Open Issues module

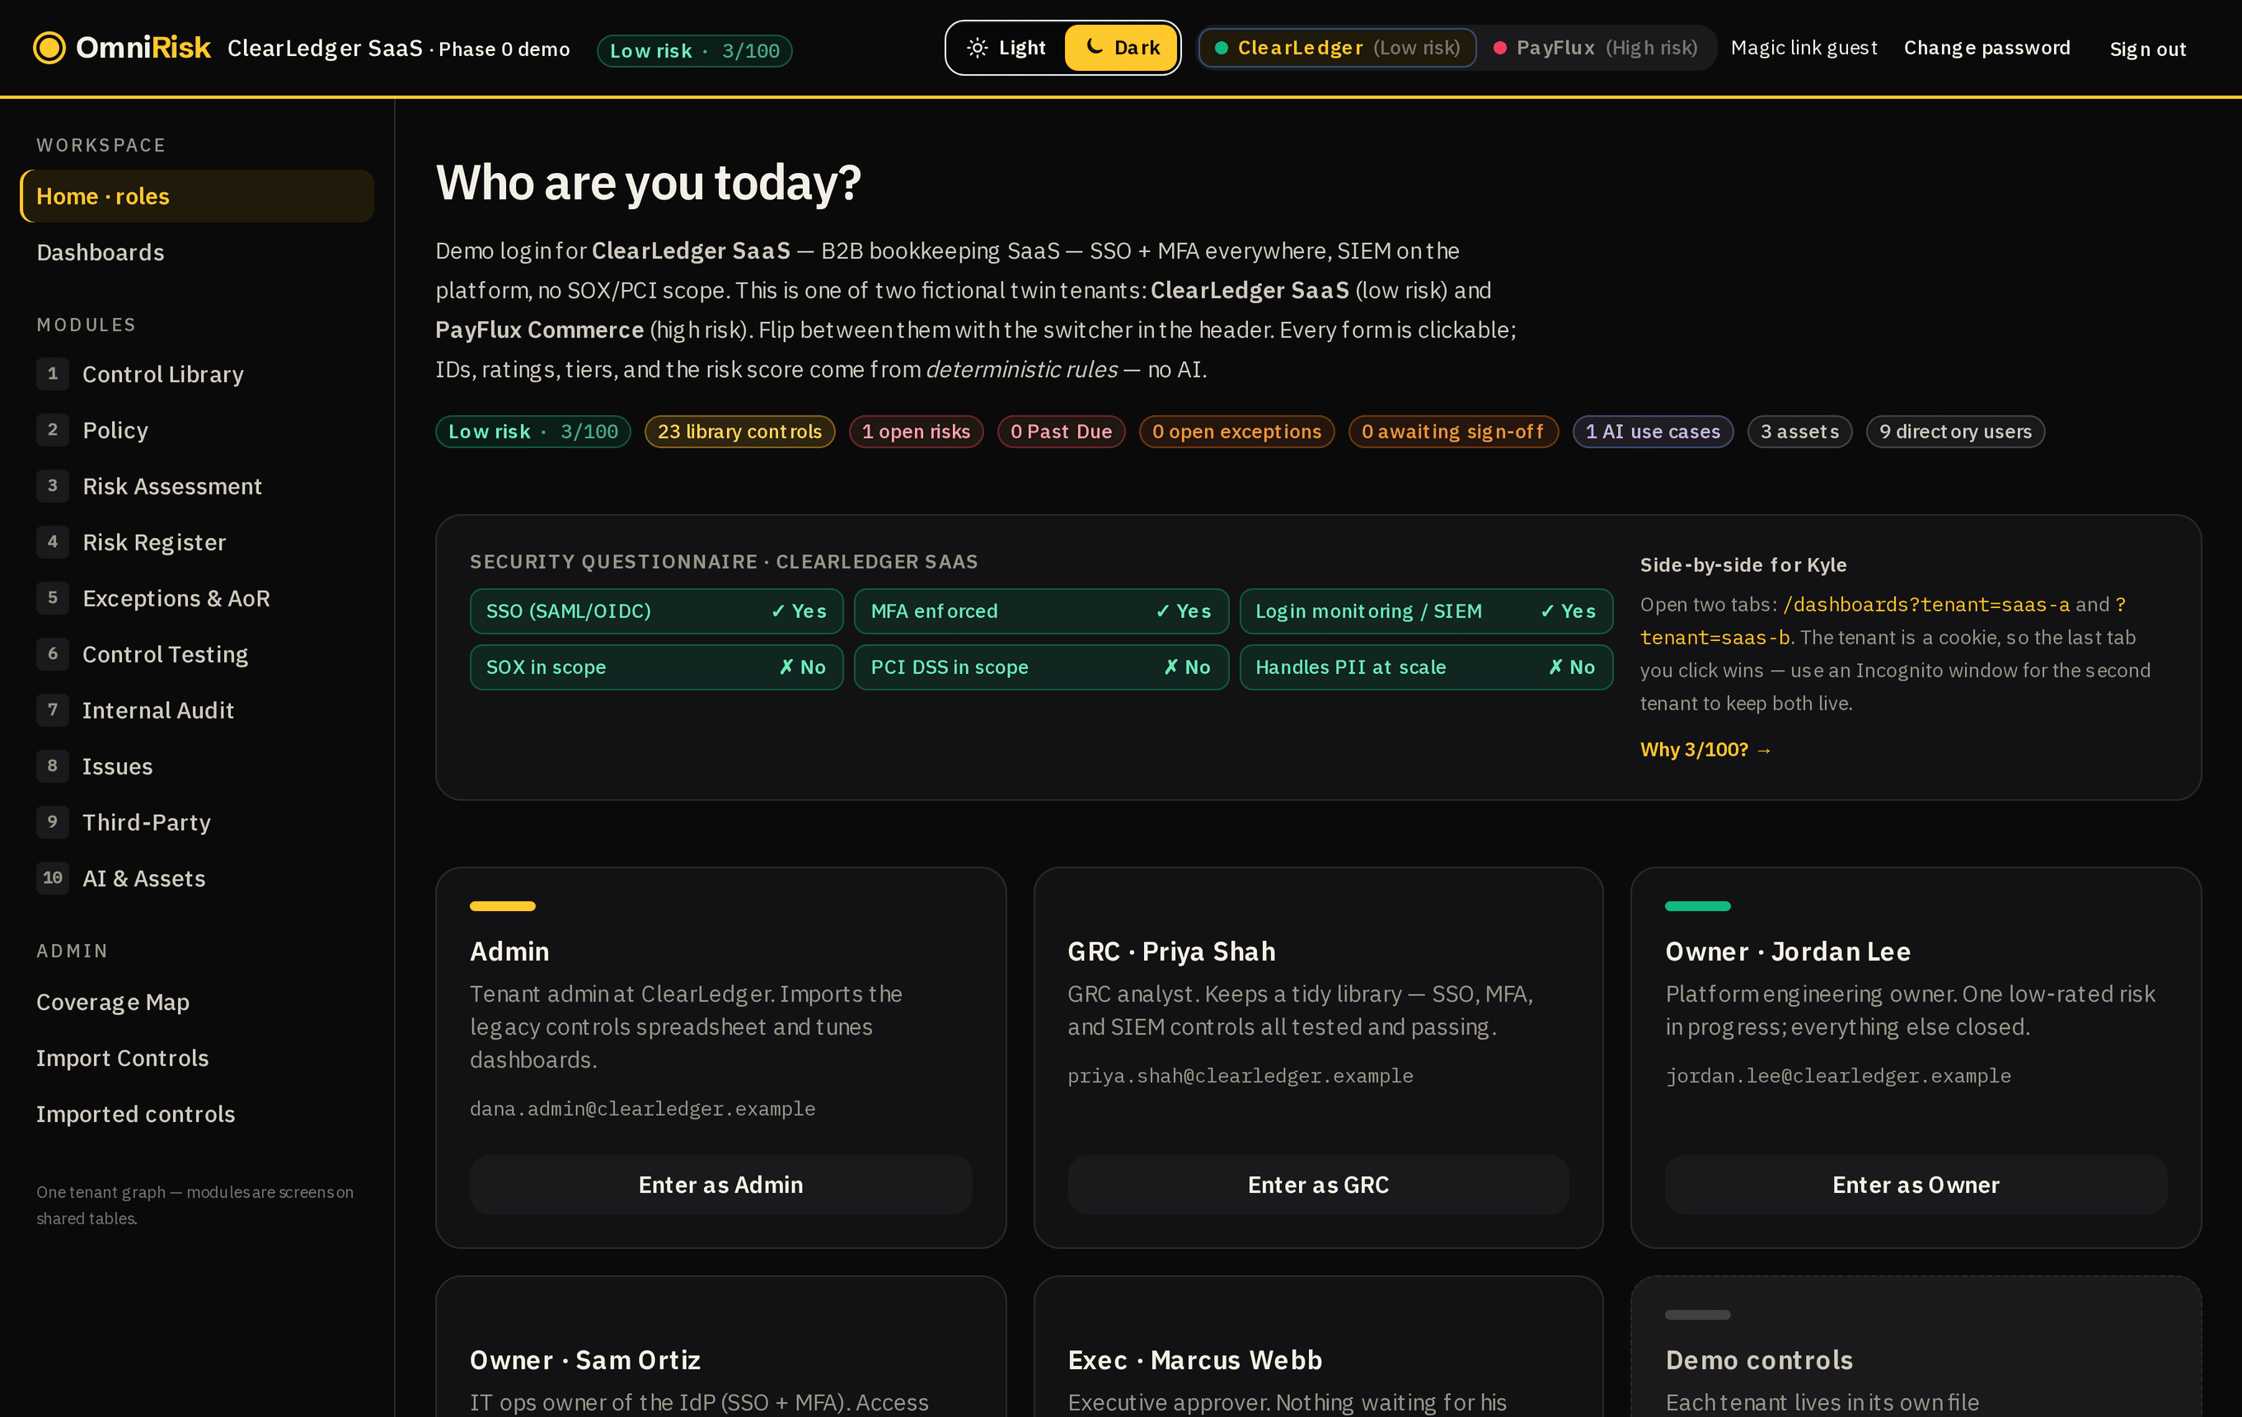tap(196, 765)
